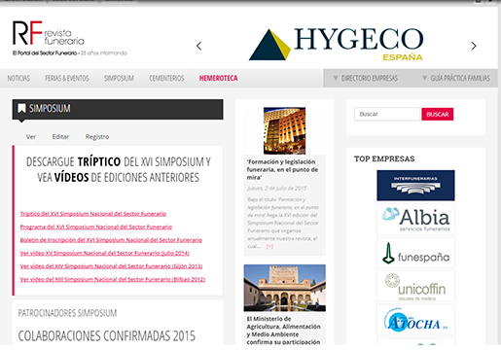This screenshot has height=350, width=501.
Task: Click the Patrocinadores Simposium heading
Action: pyautogui.click(x=67, y=313)
